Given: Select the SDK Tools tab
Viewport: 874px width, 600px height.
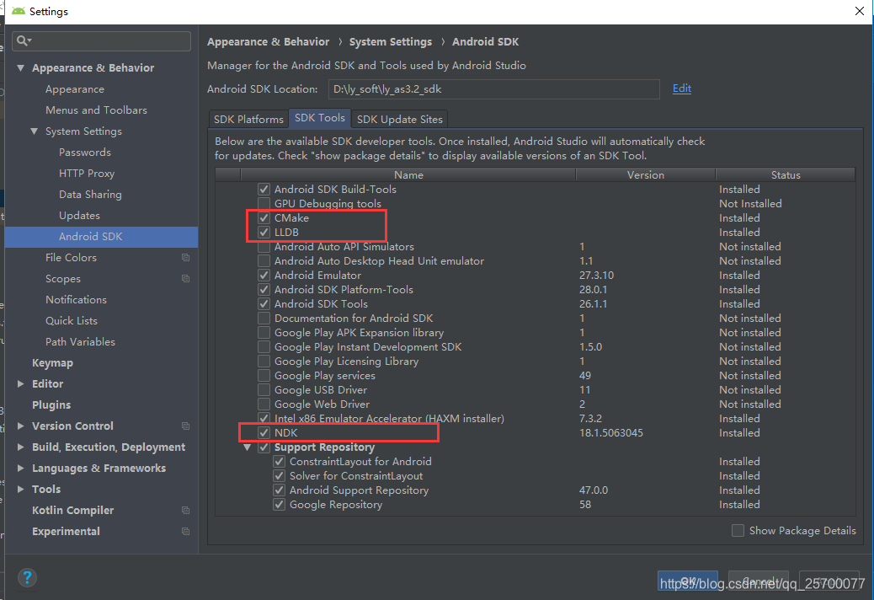Looking at the screenshot, I should (x=320, y=118).
